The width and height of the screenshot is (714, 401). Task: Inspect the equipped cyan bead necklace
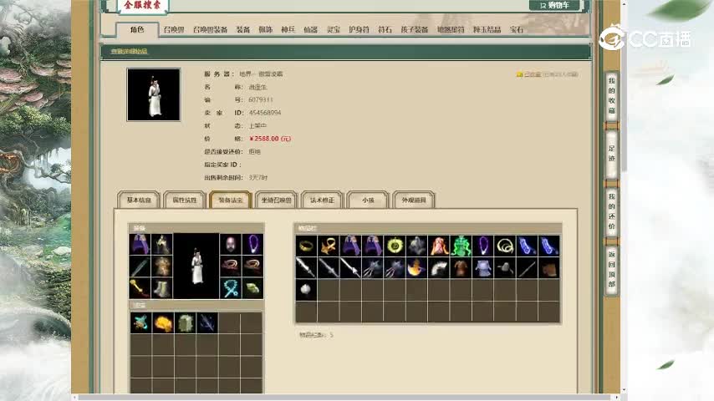231,288
